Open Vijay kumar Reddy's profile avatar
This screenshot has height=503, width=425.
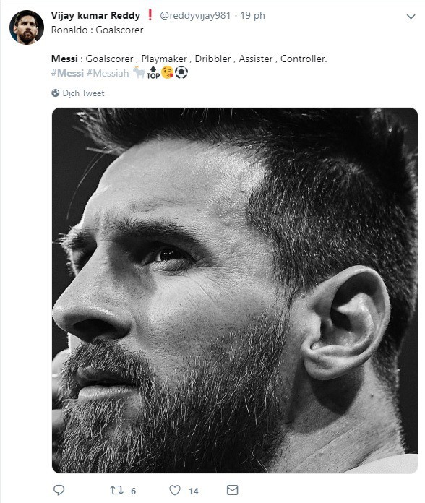(x=27, y=27)
